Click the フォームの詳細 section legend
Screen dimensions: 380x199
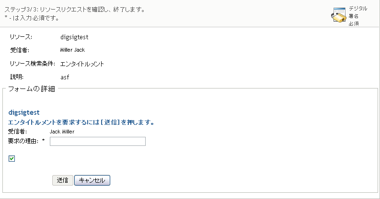point(32,89)
